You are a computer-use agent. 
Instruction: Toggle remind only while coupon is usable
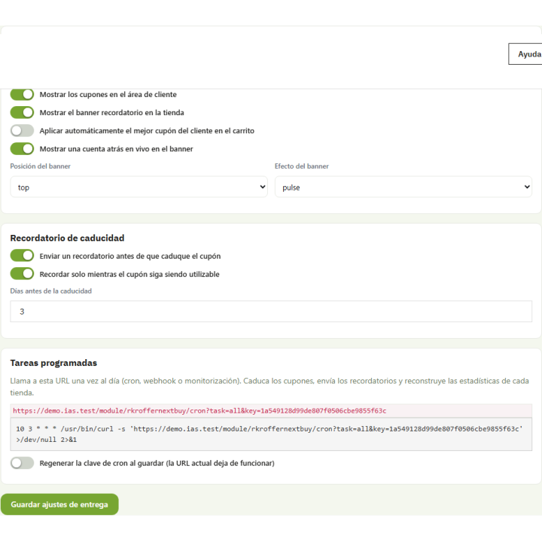pyautogui.click(x=22, y=274)
